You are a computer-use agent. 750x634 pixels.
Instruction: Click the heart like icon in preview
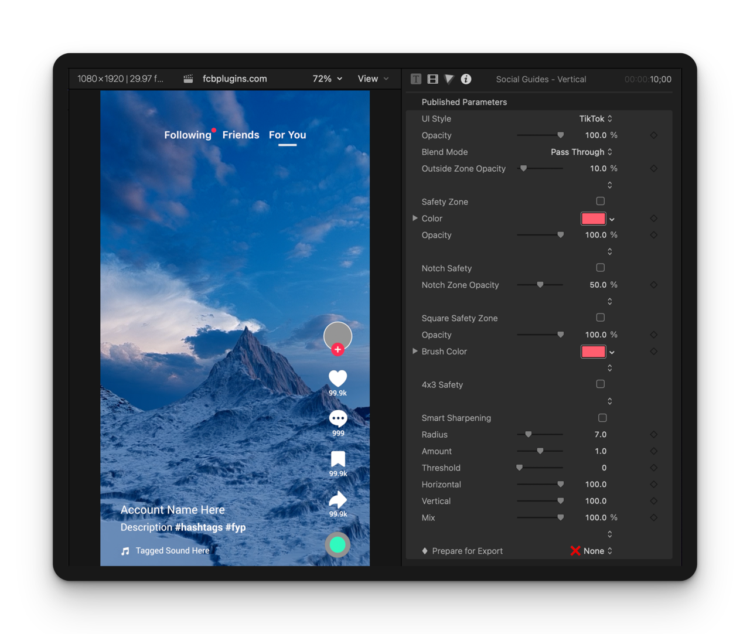tap(337, 379)
